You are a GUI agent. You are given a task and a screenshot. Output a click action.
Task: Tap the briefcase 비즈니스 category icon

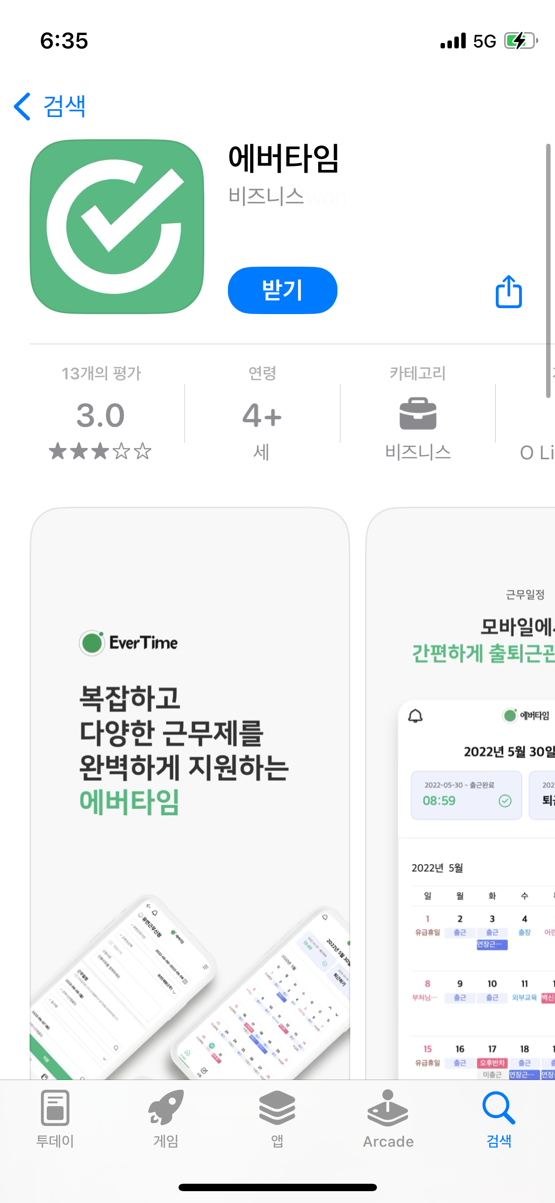pos(418,413)
